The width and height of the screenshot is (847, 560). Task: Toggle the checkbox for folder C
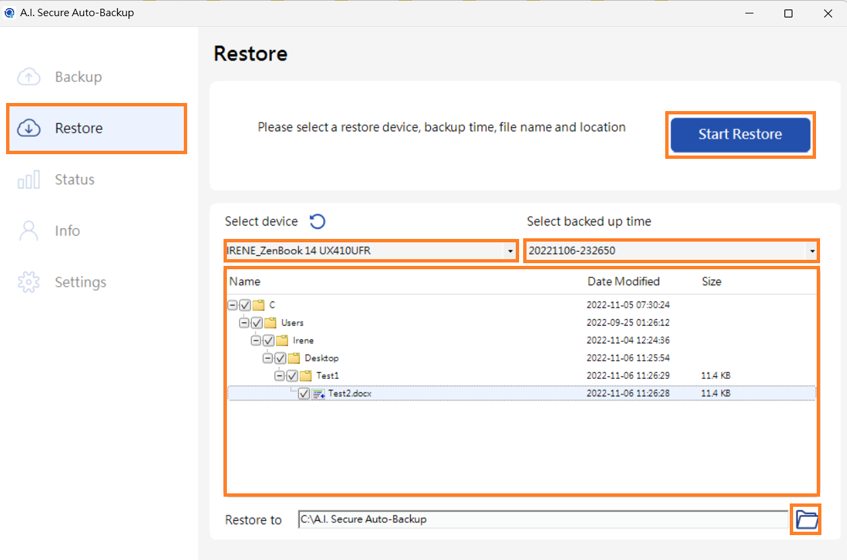coord(245,304)
